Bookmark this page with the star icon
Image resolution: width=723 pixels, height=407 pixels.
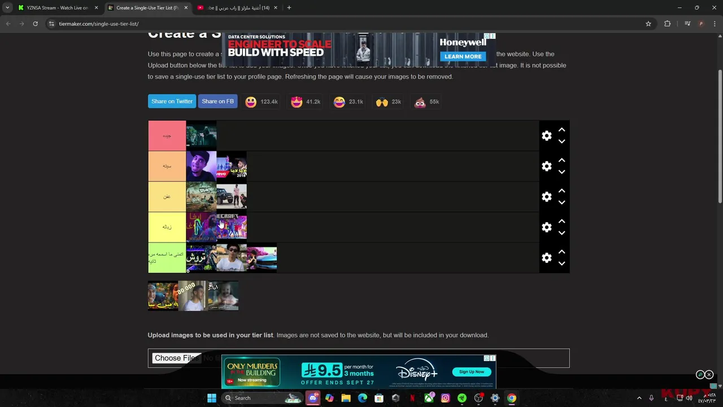pyautogui.click(x=648, y=24)
